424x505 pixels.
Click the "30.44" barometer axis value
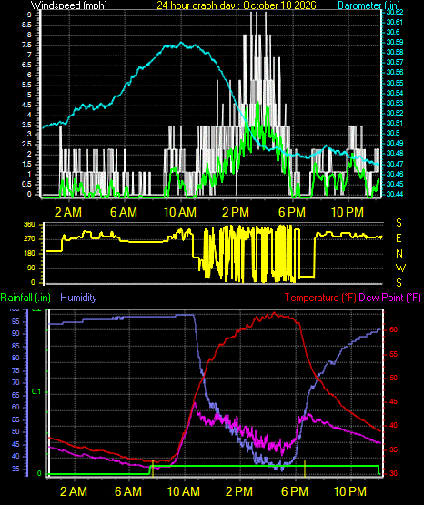(x=395, y=194)
